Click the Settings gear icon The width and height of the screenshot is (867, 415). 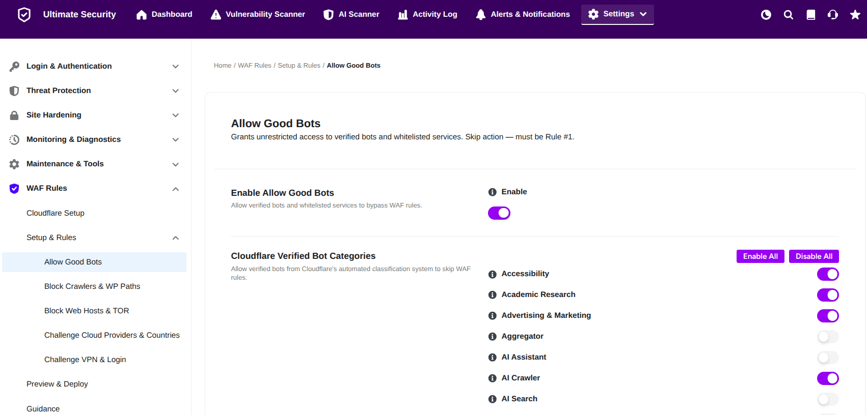click(593, 14)
